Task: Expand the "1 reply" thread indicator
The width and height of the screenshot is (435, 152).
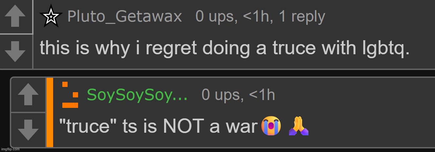Action: pos(302,17)
